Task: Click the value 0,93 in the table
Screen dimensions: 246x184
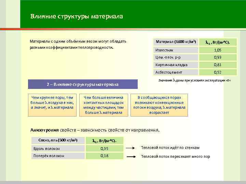Action: [218, 58]
